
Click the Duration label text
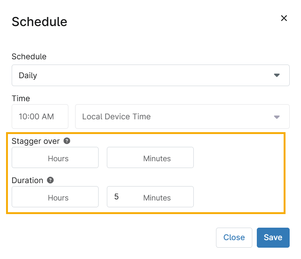coord(27,180)
